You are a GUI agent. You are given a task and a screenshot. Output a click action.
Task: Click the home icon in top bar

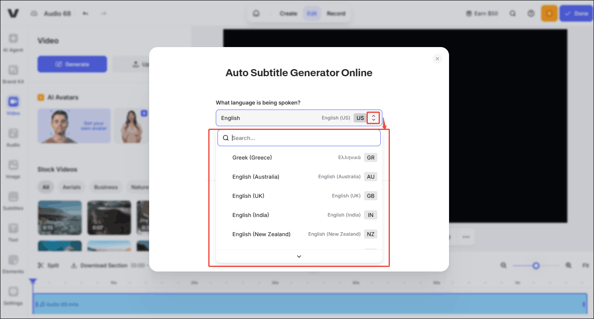tap(257, 13)
